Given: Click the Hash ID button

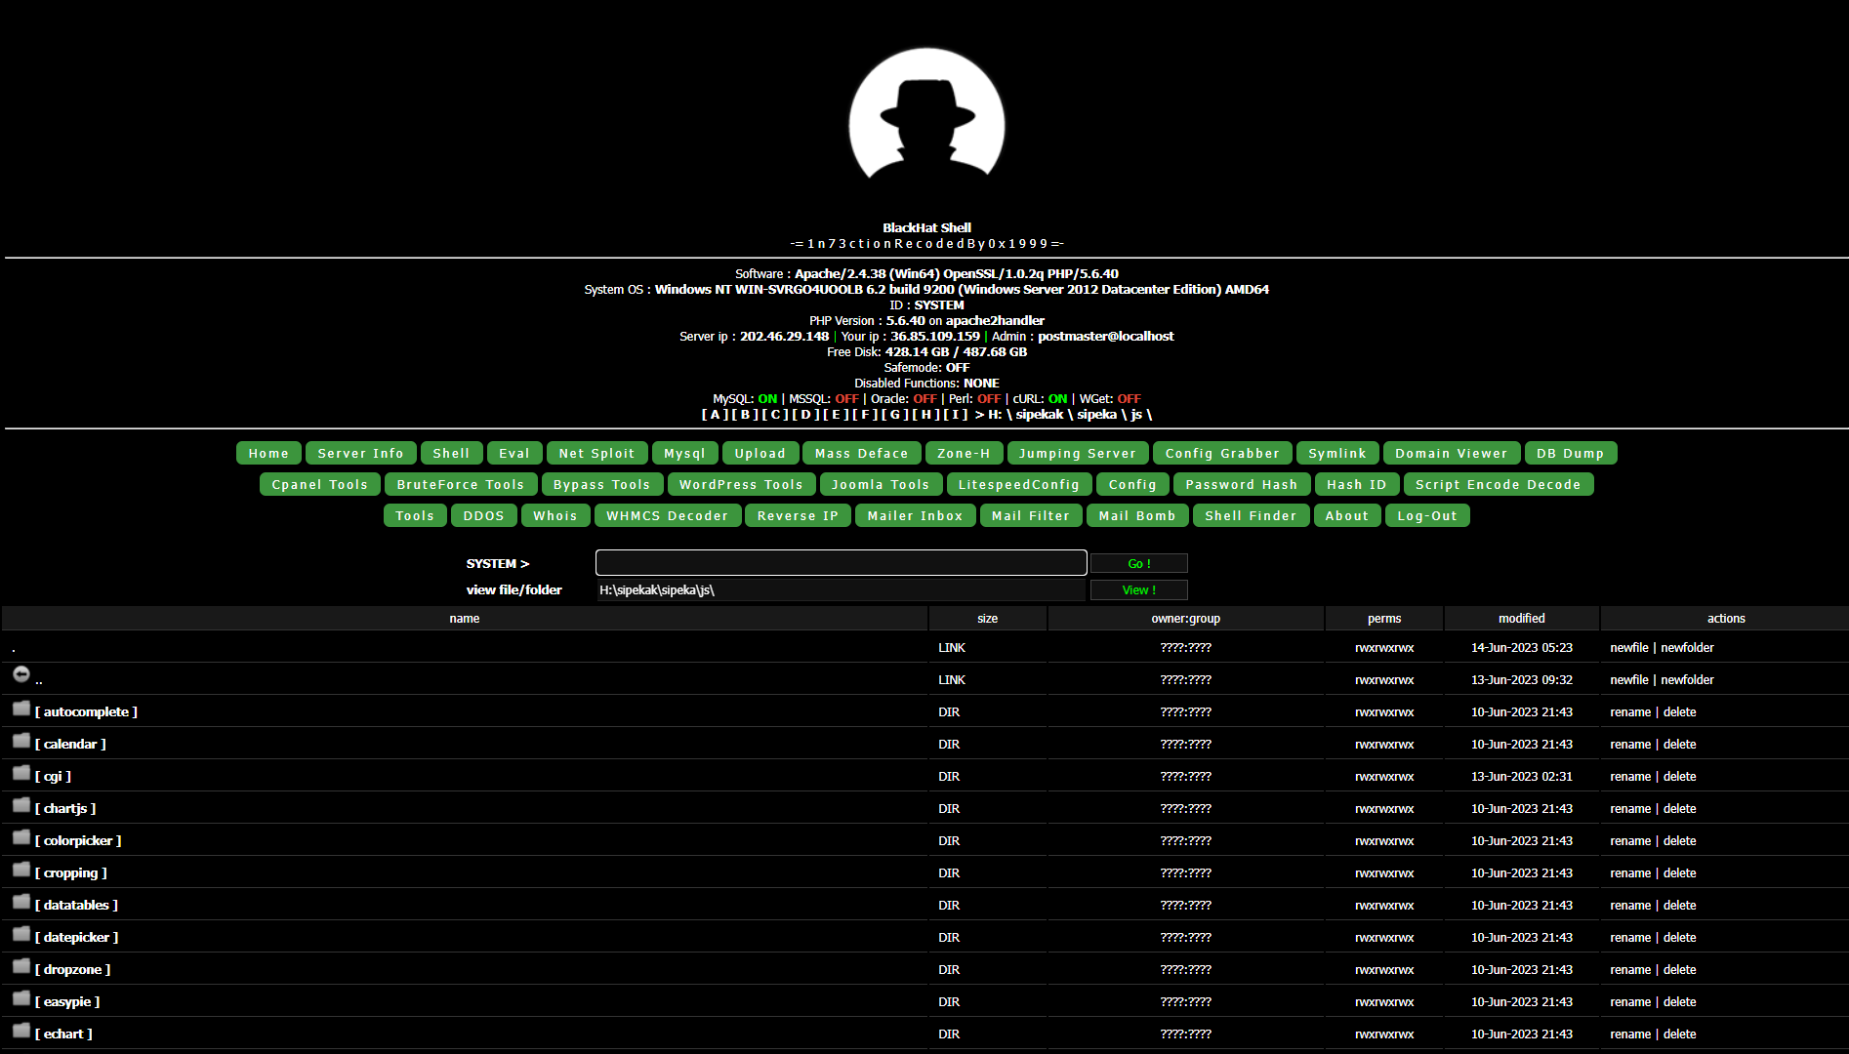Looking at the screenshot, I should click(x=1357, y=484).
